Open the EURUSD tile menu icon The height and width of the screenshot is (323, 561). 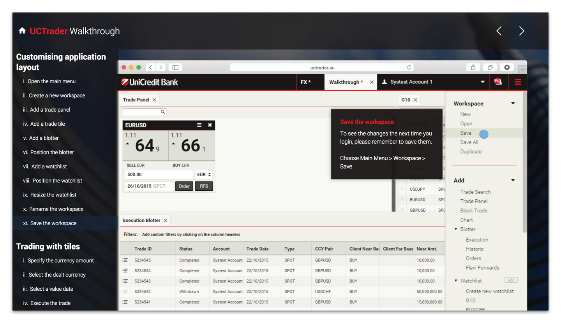[199, 125]
